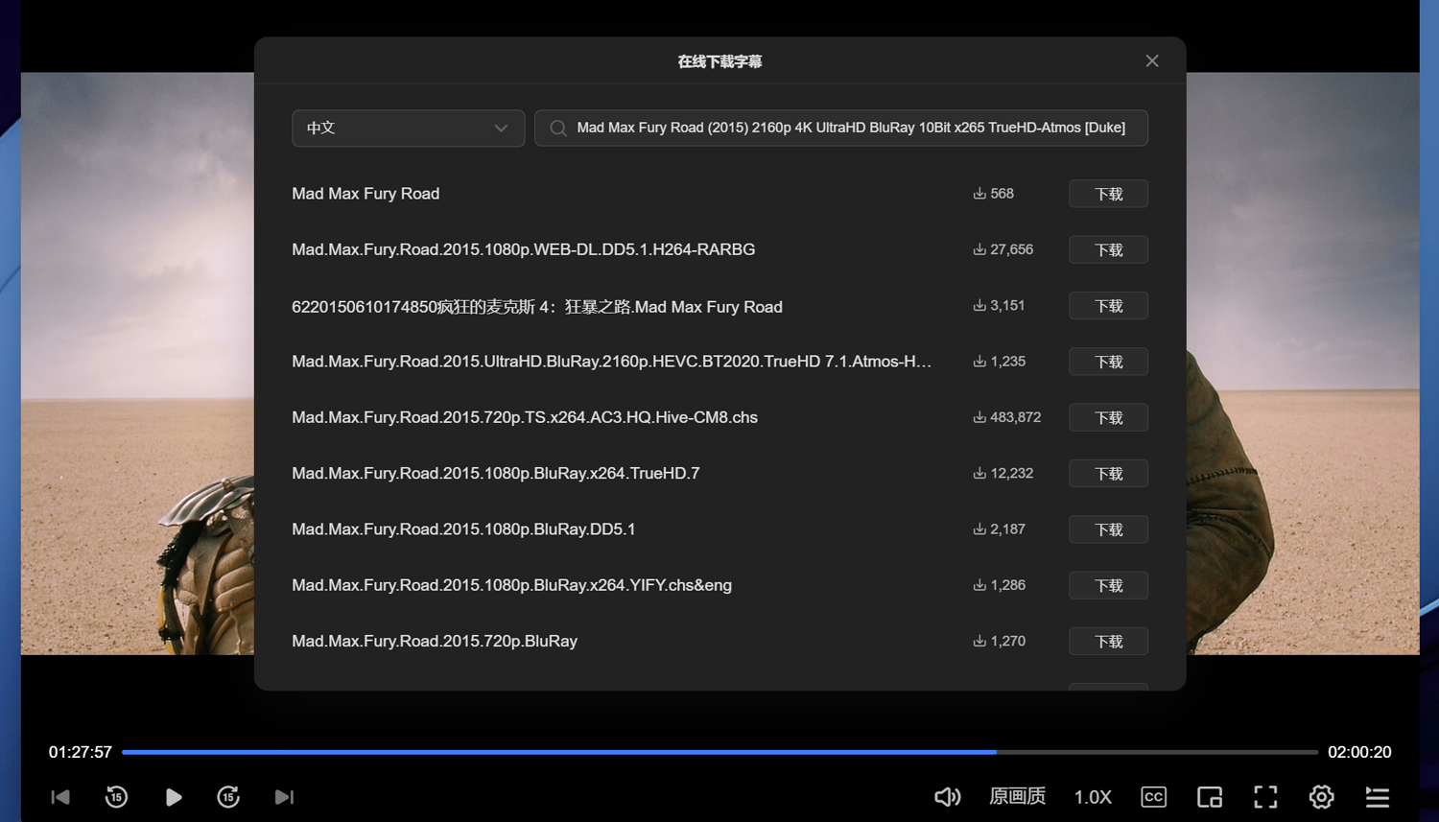The image size is (1439, 822).
Task: Download the UltraHD.BluRay.2160p HEVC subtitle
Action: click(x=1108, y=362)
